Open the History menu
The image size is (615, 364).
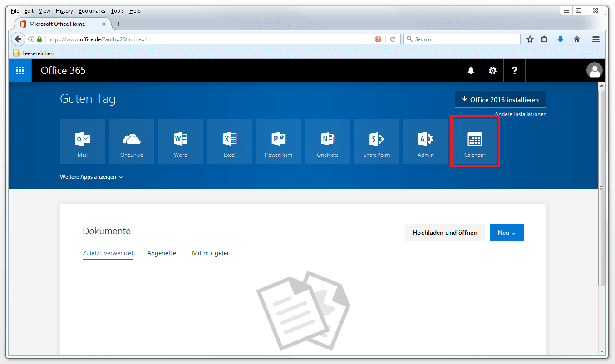click(64, 11)
